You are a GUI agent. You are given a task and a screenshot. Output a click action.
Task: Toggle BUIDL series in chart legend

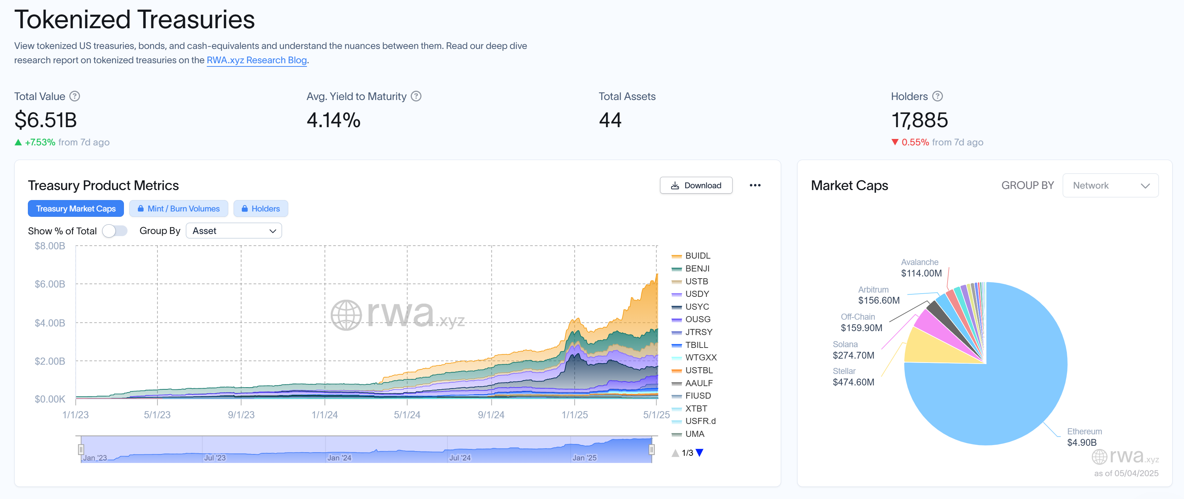pyautogui.click(x=697, y=255)
